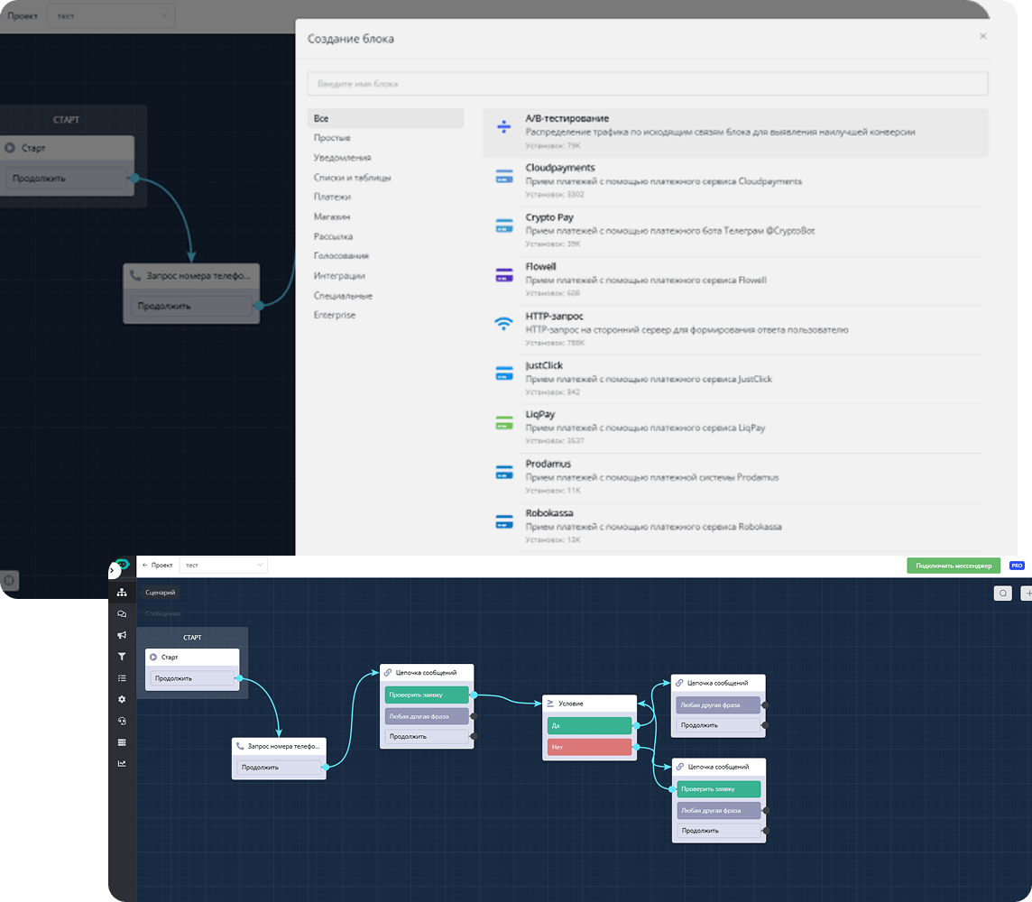Click the red Нет output in Условие block
The image size is (1032, 902).
(589, 747)
